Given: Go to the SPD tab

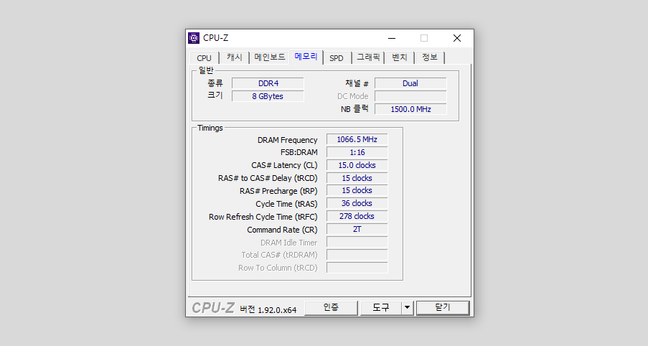Looking at the screenshot, I should 337,58.
